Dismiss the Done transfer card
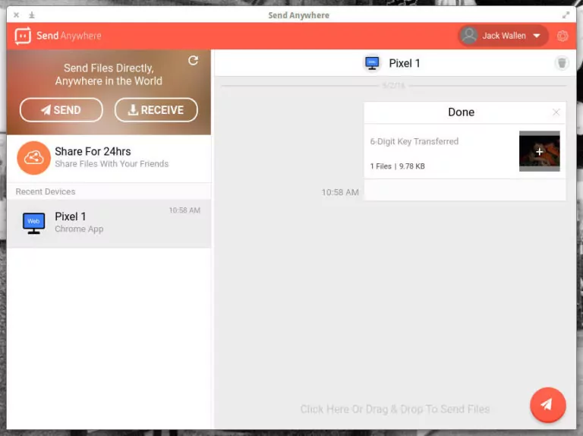The height and width of the screenshot is (436, 583). click(556, 112)
